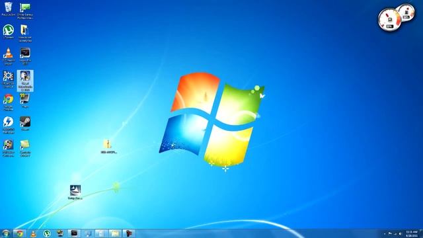Switch to Chrome in the taskbar
423x238 pixels.
pyautogui.click(x=19, y=233)
